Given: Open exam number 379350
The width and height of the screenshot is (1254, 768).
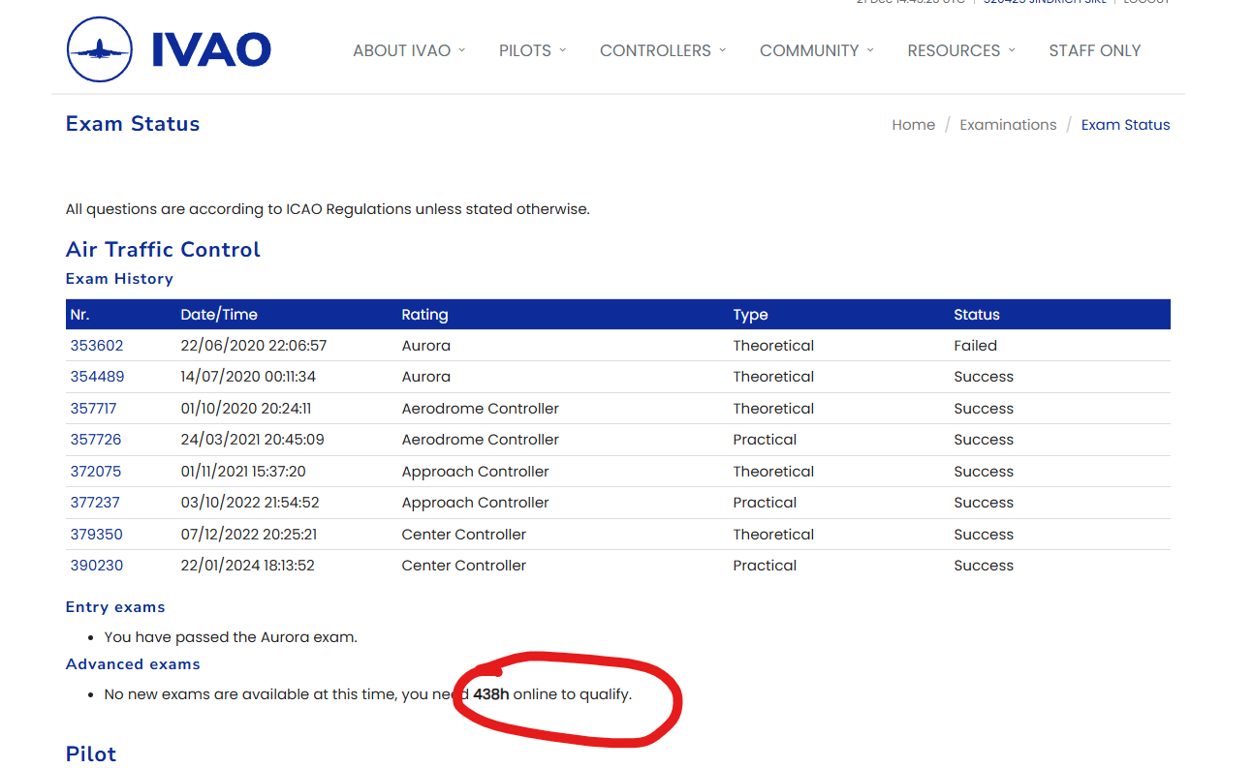Looking at the screenshot, I should 96,535.
